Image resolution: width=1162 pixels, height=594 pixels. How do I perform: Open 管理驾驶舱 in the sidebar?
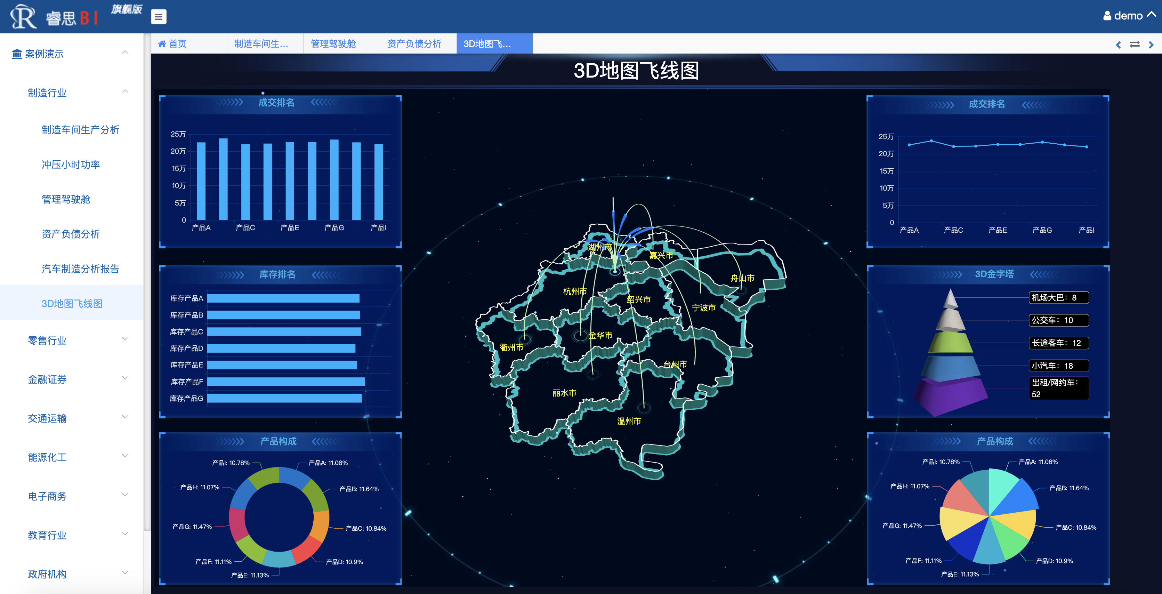click(x=66, y=199)
